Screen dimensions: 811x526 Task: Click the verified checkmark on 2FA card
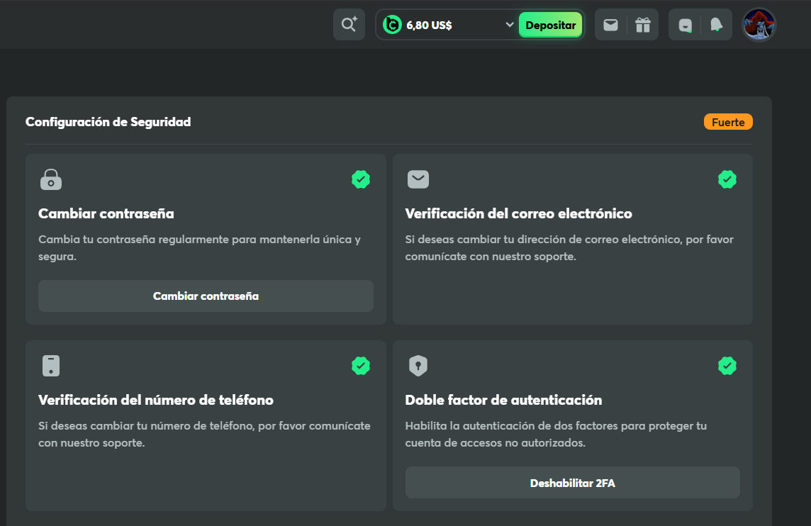coord(727,366)
